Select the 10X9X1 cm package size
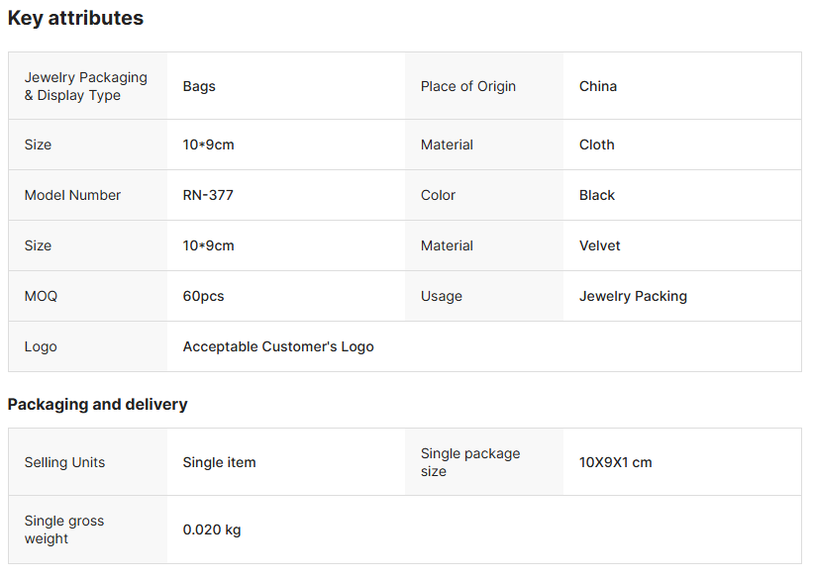814x579 pixels. point(615,462)
